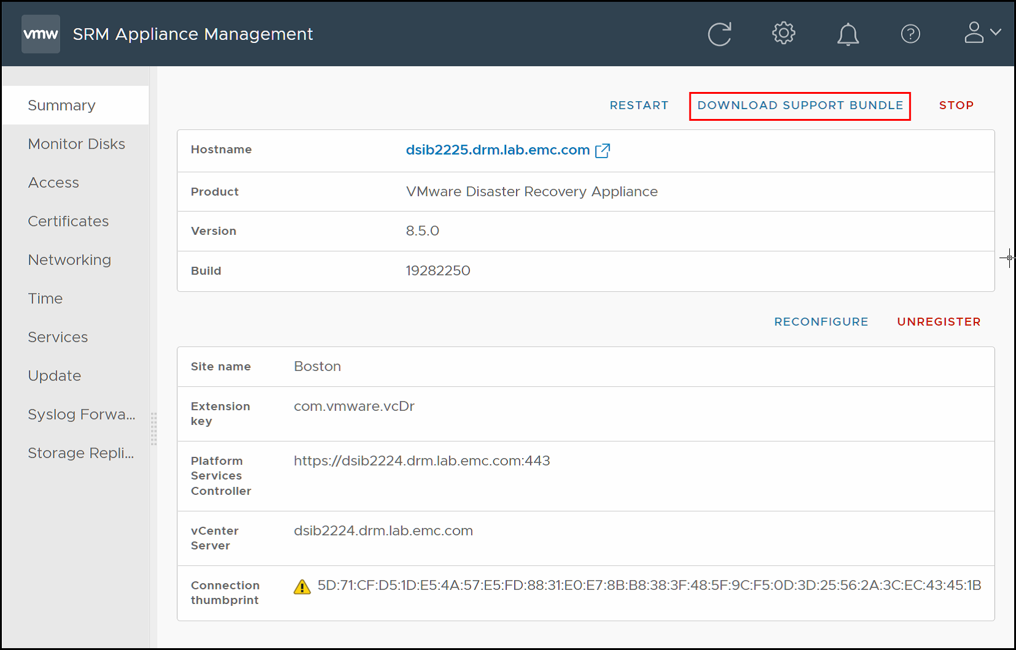
Task: Click the site name value Boston
Action: click(317, 367)
